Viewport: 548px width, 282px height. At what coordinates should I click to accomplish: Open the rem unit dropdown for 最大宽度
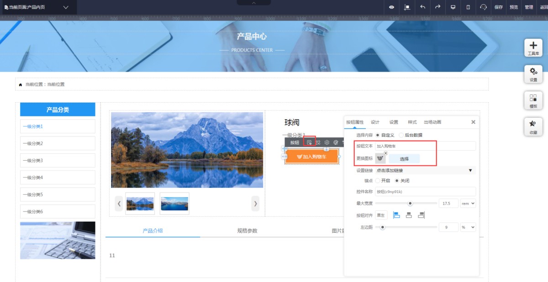pyautogui.click(x=468, y=204)
